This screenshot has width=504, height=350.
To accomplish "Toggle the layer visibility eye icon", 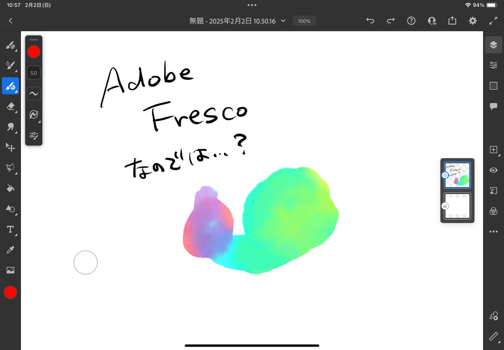I will pyautogui.click(x=493, y=170).
